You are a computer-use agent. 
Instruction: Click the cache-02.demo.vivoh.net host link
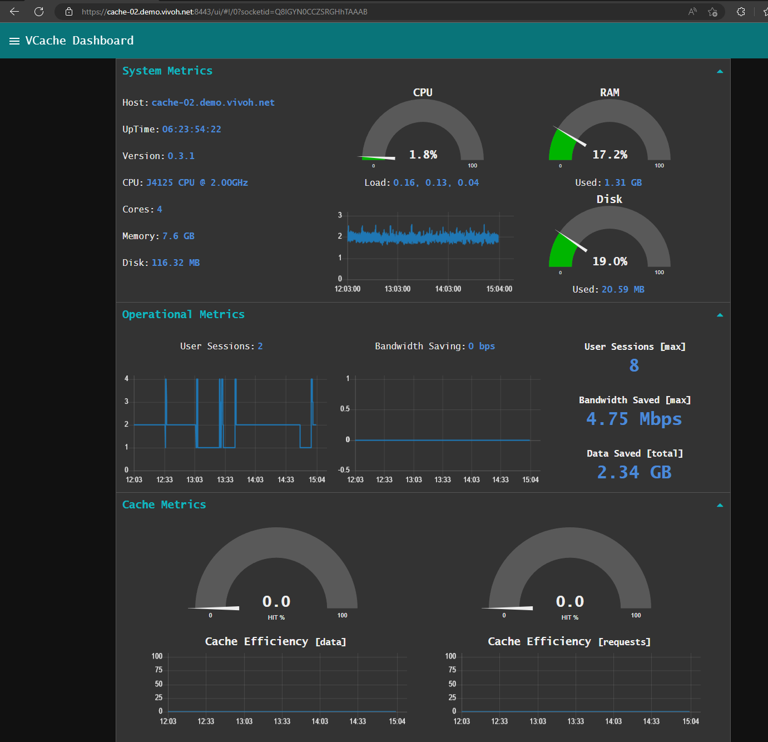click(x=213, y=102)
